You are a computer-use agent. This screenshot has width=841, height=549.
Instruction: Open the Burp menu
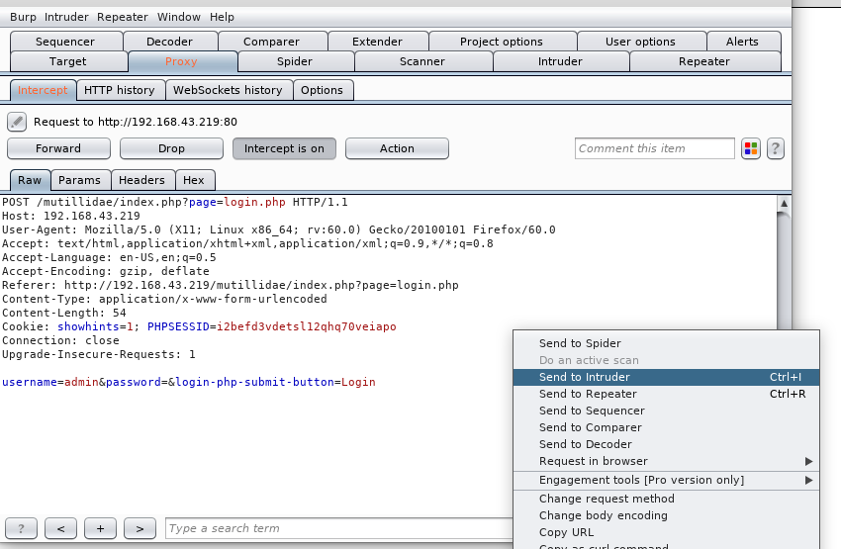23,17
